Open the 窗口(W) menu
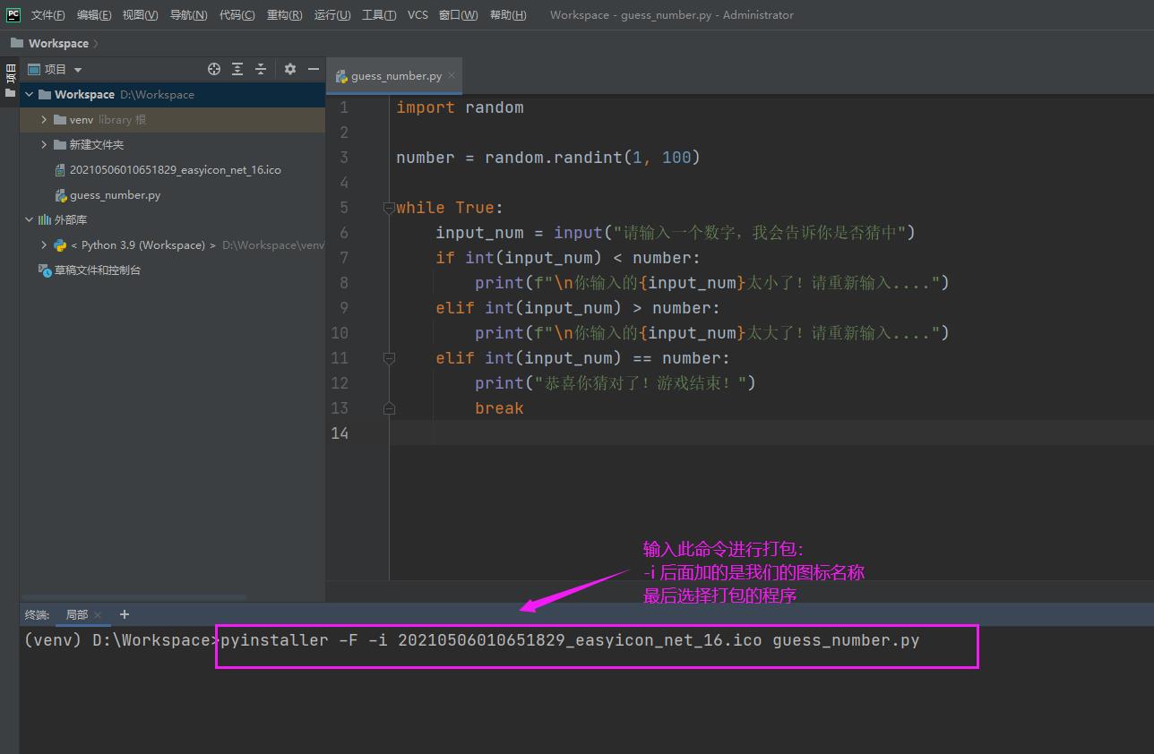 tap(458, 15)
